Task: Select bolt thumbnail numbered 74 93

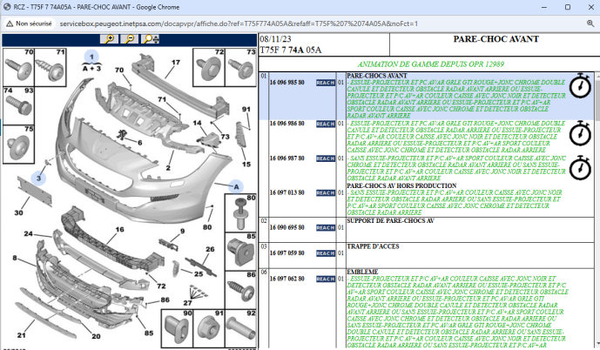Action: [18, 106]
